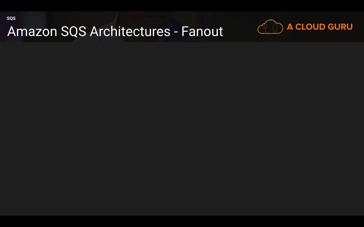Click the dashed oval inside the cloud logo
The width and height of the screenshot is (364, 227).
pyautogui.click(x=275, y=28)
